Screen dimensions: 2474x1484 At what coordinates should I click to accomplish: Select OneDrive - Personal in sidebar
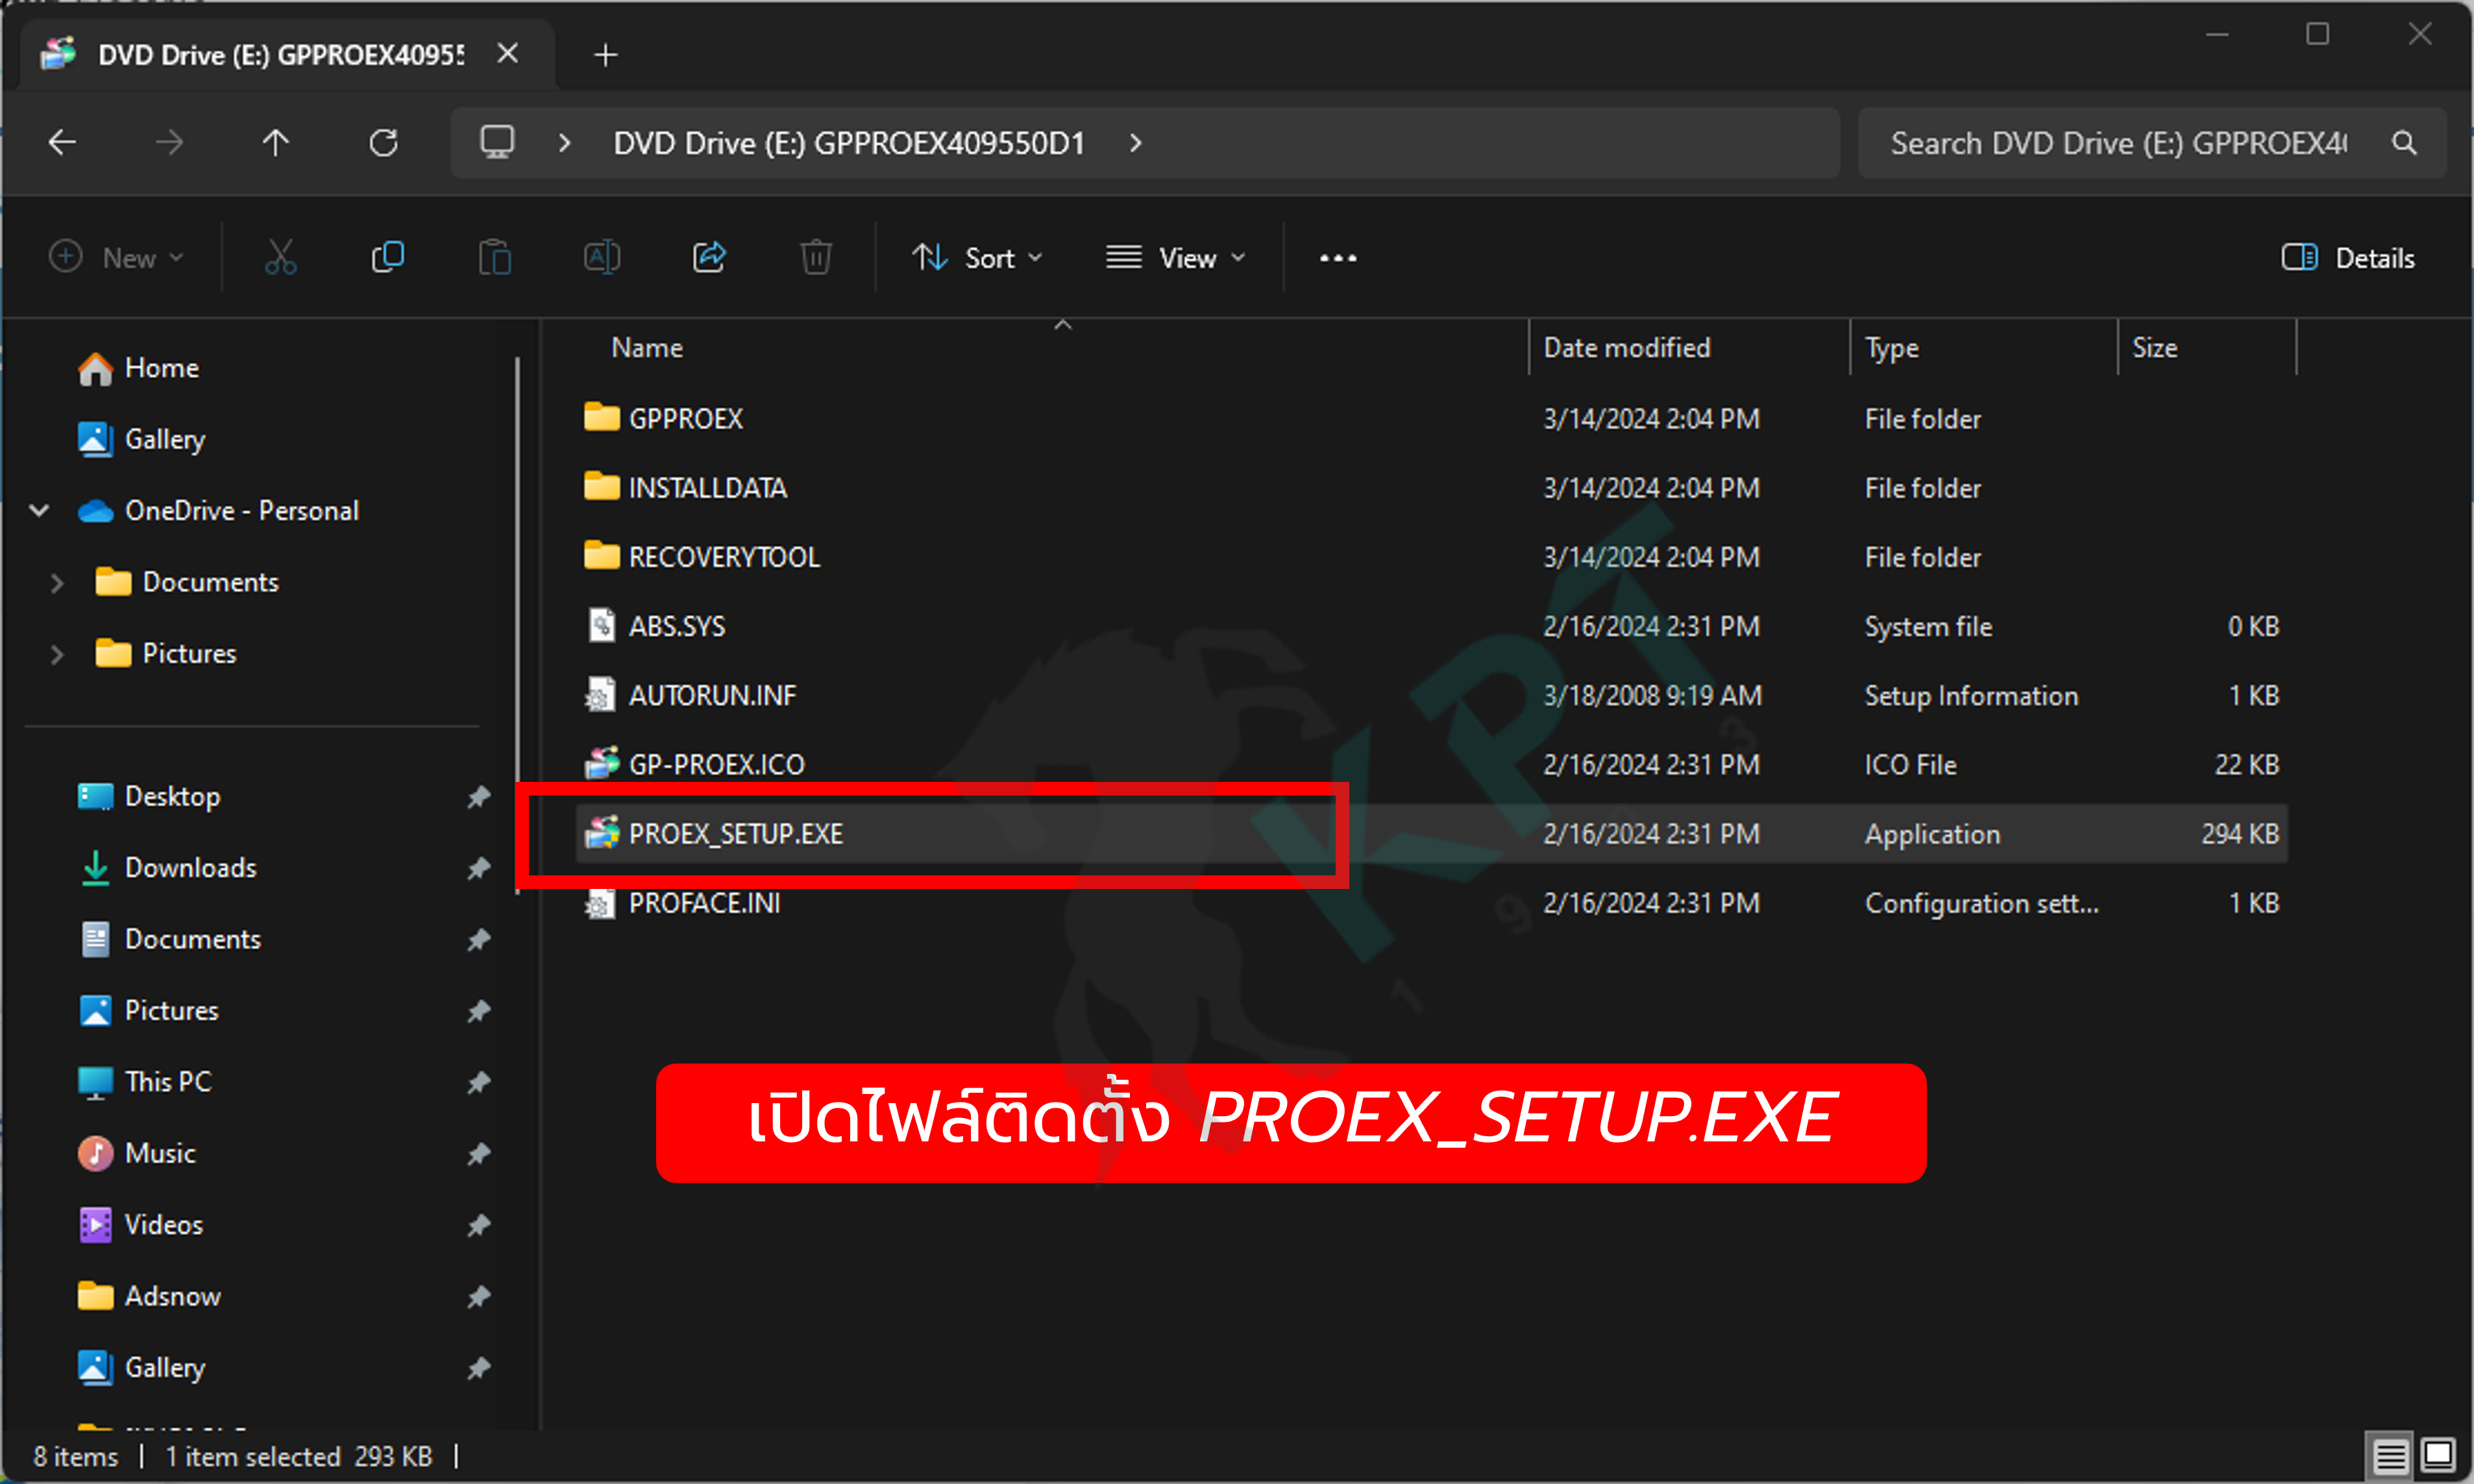(x=218, y=511)
